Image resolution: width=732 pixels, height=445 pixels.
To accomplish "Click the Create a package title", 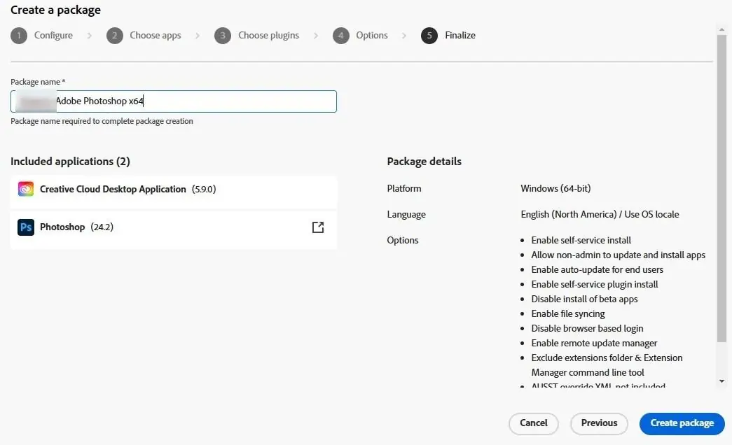I will (x=55, y=10).
